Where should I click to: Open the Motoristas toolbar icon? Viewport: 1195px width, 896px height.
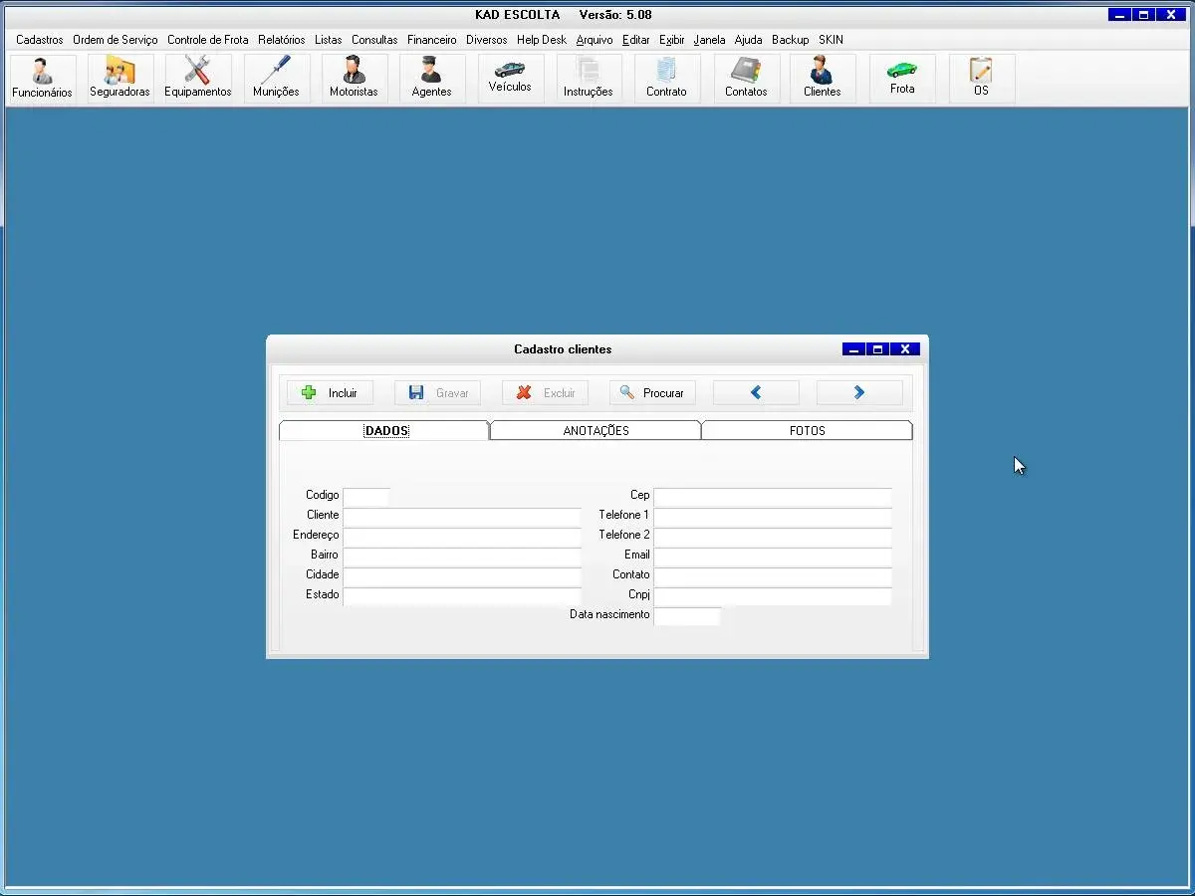pyautogui.click(x=354, y=79)
